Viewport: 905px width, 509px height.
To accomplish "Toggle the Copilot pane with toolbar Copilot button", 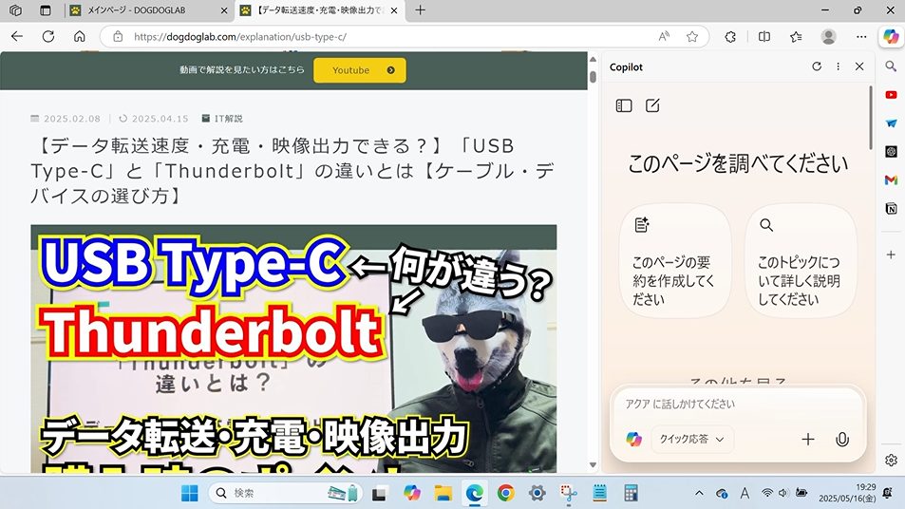I will (x=891, y=37).
